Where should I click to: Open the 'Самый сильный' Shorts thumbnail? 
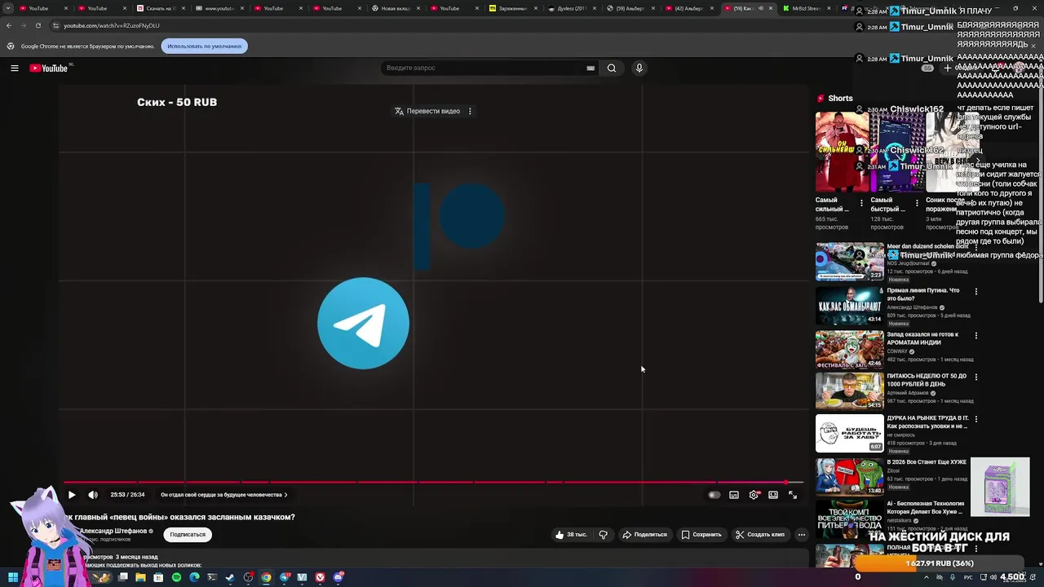(x=842, y=152)
